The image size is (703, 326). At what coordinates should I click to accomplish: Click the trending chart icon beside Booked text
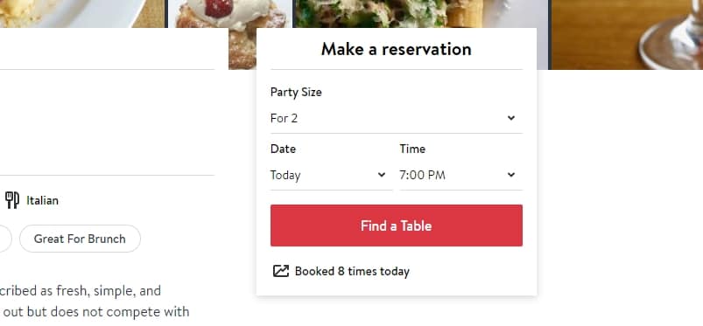(281, 271)
